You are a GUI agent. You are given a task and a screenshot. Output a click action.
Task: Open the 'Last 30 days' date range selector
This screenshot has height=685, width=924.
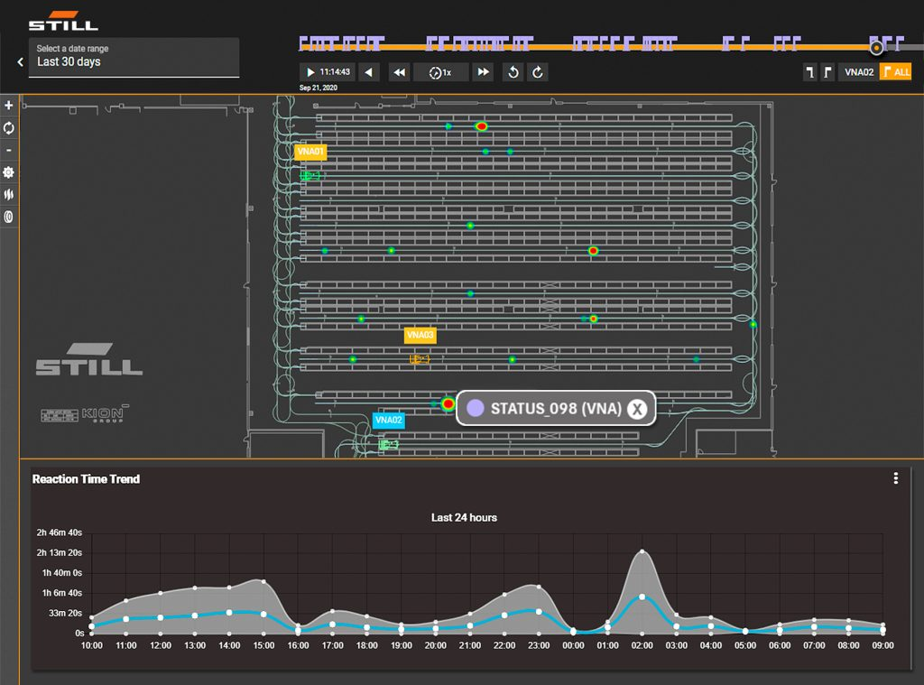tap(134, 57)
